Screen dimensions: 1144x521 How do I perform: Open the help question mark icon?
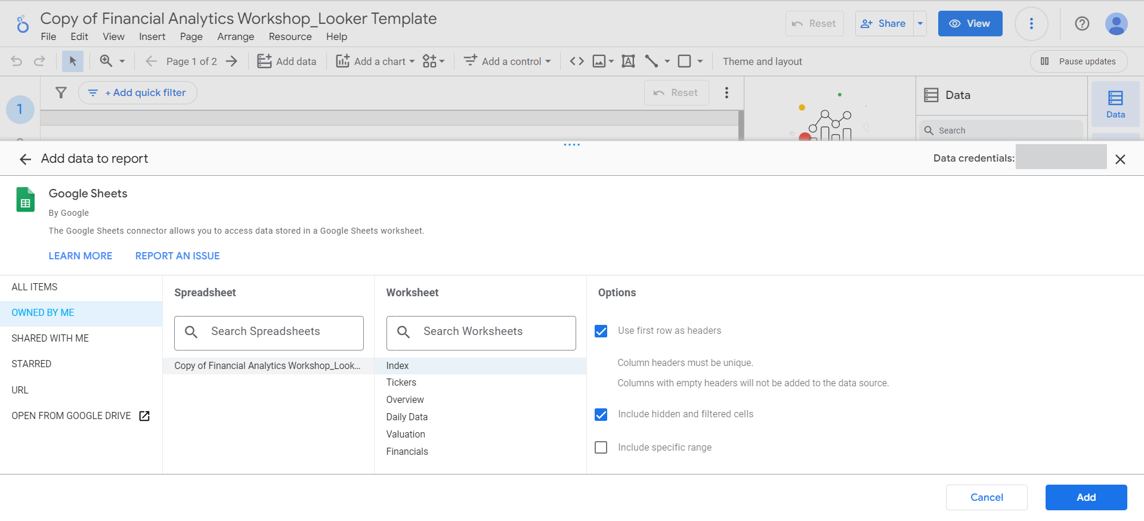(x=1082, y=23)
